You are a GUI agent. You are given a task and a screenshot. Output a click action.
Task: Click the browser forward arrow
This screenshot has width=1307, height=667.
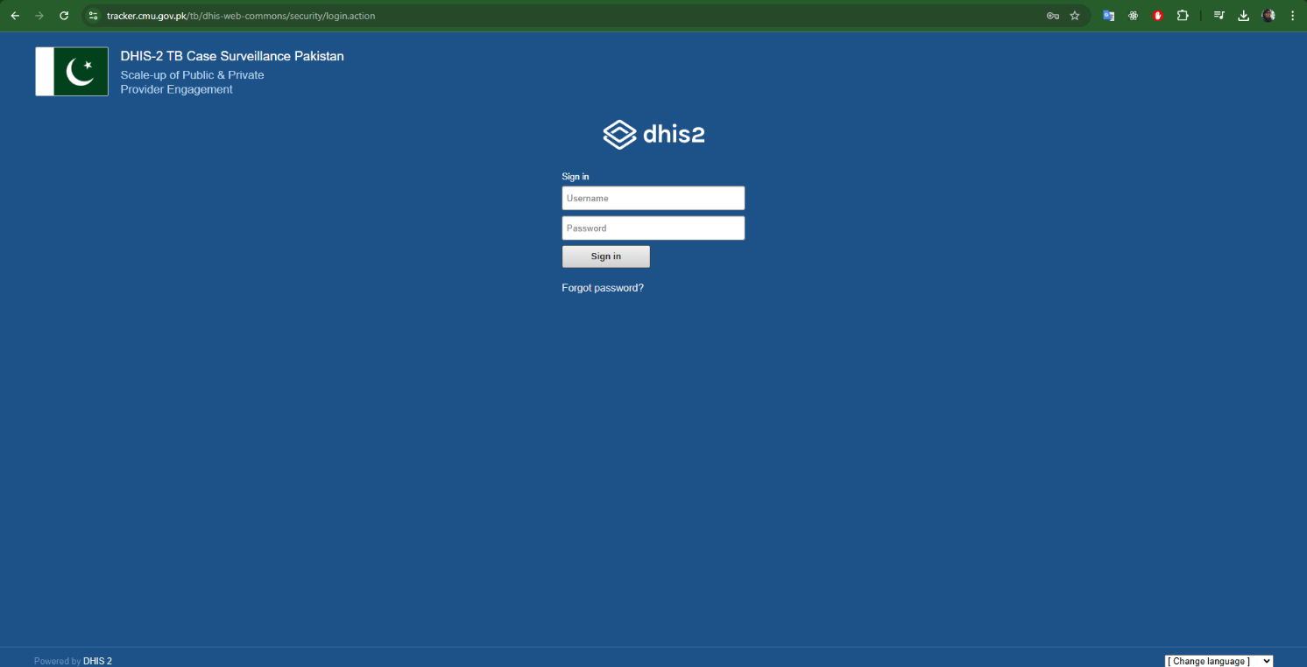click(x=39, y=16)
